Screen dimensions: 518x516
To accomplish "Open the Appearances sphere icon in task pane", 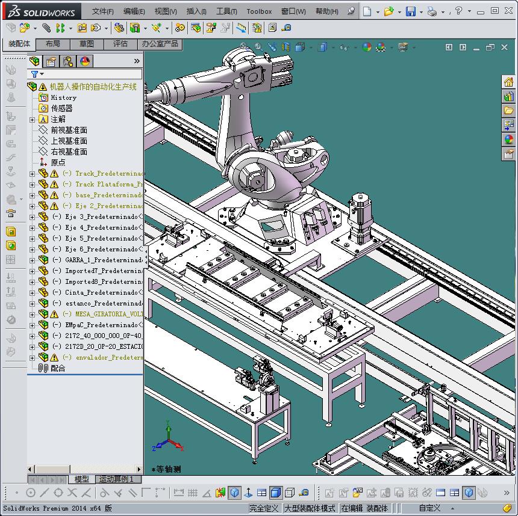I will [x=509, y=140].
